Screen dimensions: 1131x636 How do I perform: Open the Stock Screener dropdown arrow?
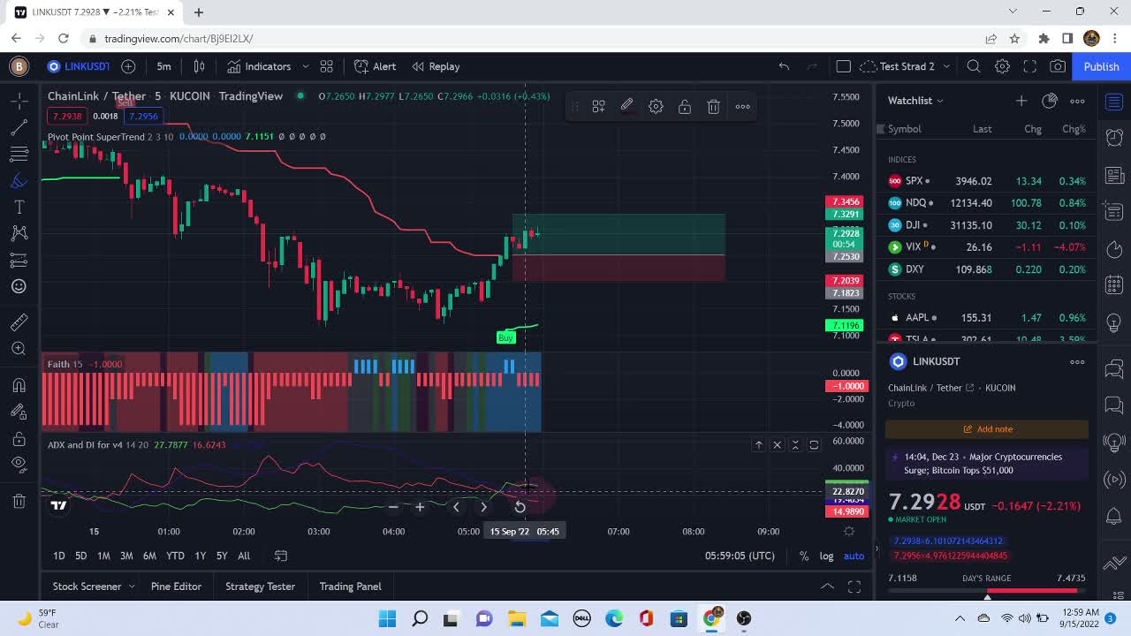point(132,587)
